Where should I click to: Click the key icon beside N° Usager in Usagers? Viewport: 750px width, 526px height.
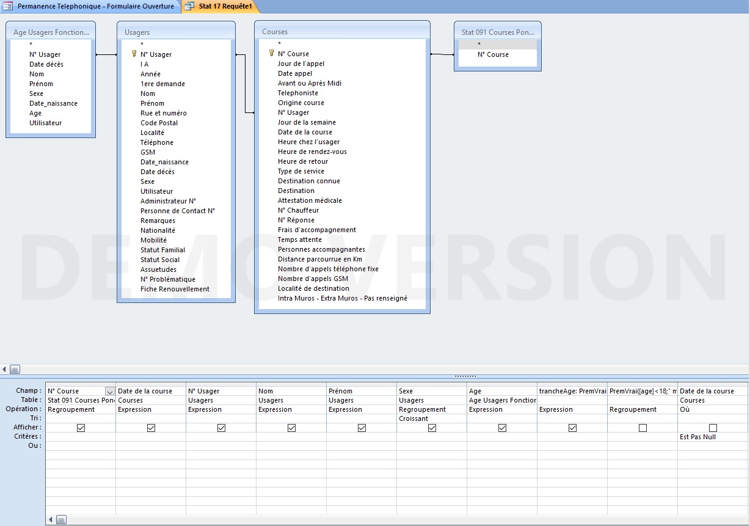[x=134, y=54]
